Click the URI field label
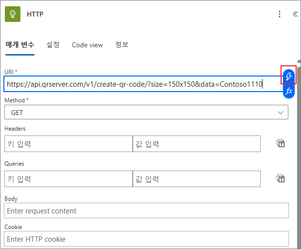This screenshot has height=249, width=301. point(9,72)
